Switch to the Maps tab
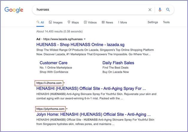This screenshot has height=132, width=188. pyautogui.click(x=73, y=22)
